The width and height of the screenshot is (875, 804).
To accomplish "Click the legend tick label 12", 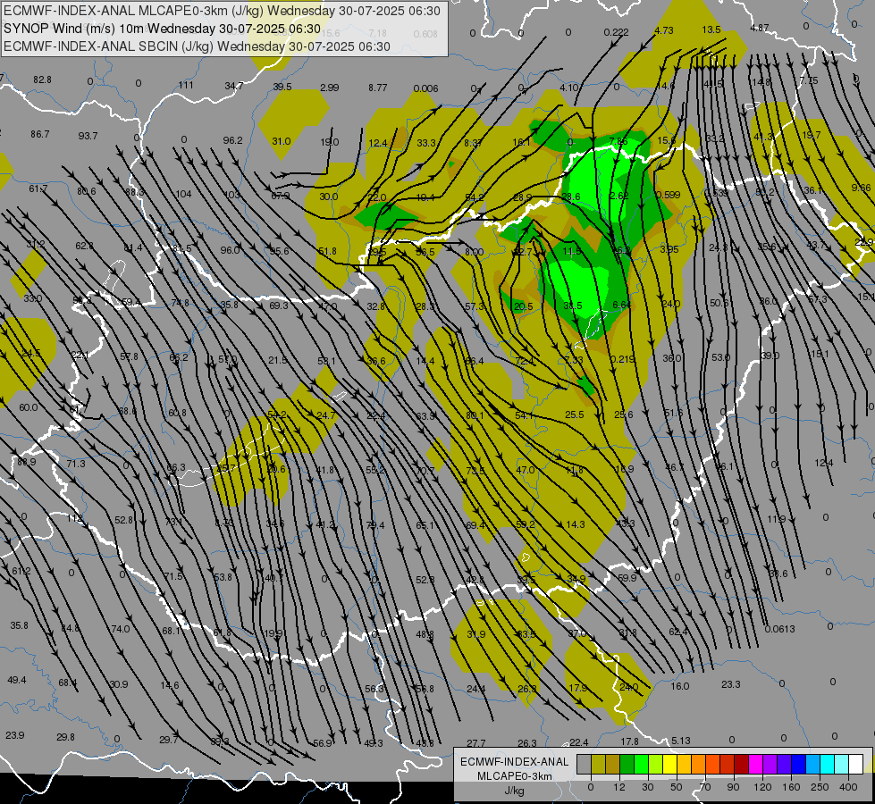I will pos(618,787).
